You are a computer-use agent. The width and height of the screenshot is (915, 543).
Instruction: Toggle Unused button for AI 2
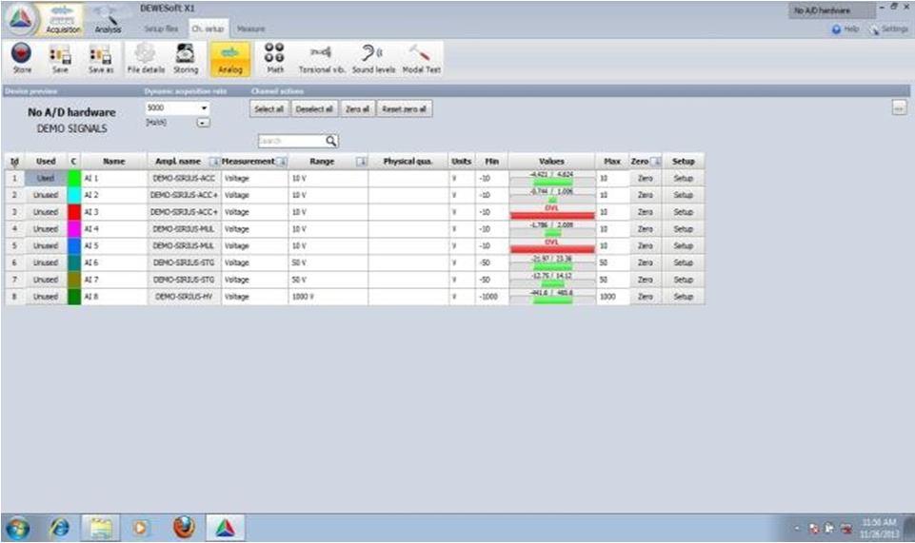click(x=46, y=195)
